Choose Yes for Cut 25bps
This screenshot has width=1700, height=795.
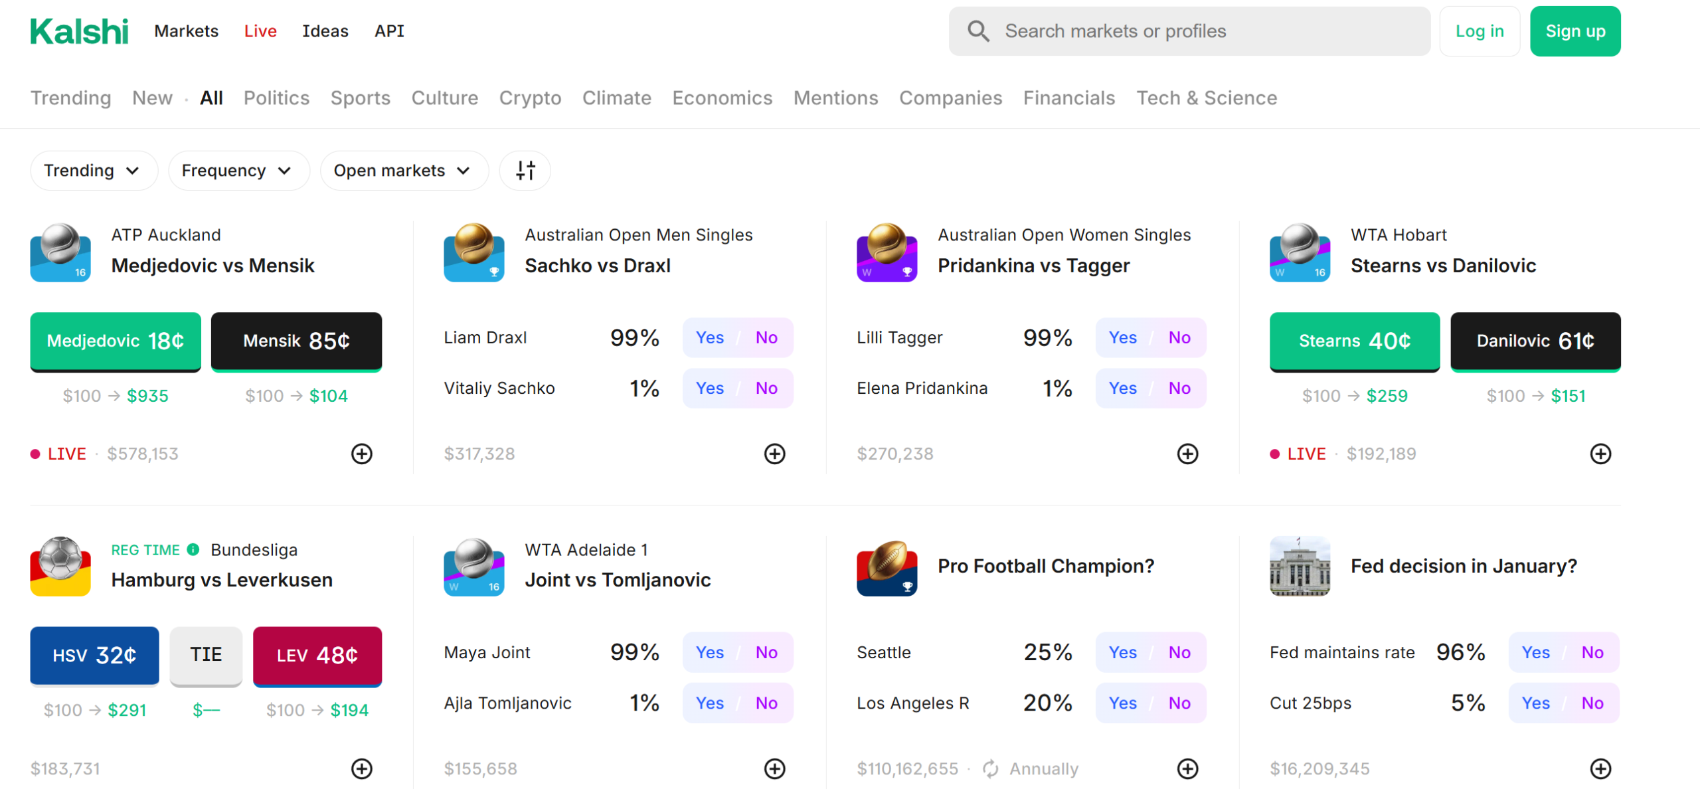click(1535, 703)
